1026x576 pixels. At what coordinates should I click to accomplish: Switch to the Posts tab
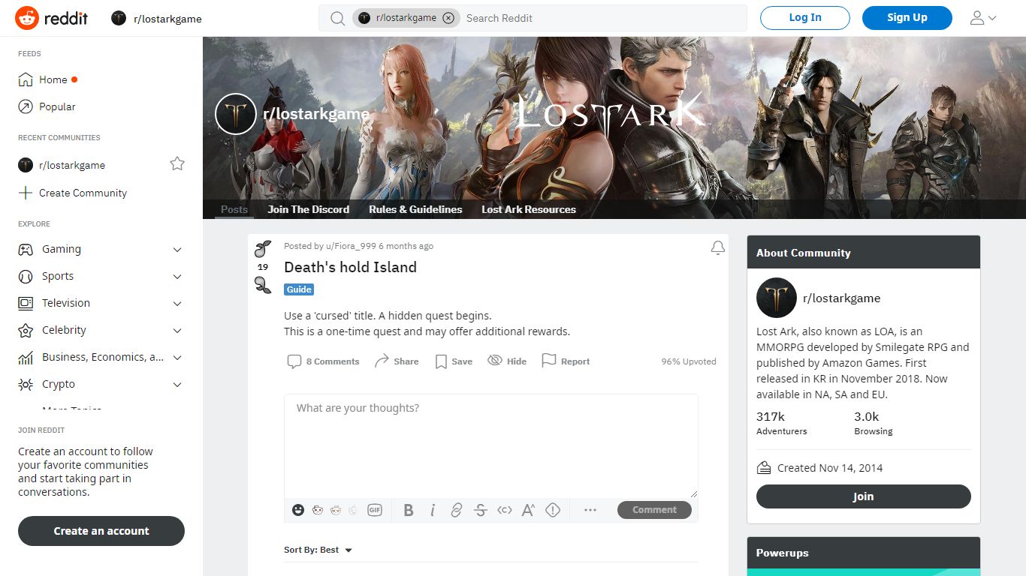[234, 209]
